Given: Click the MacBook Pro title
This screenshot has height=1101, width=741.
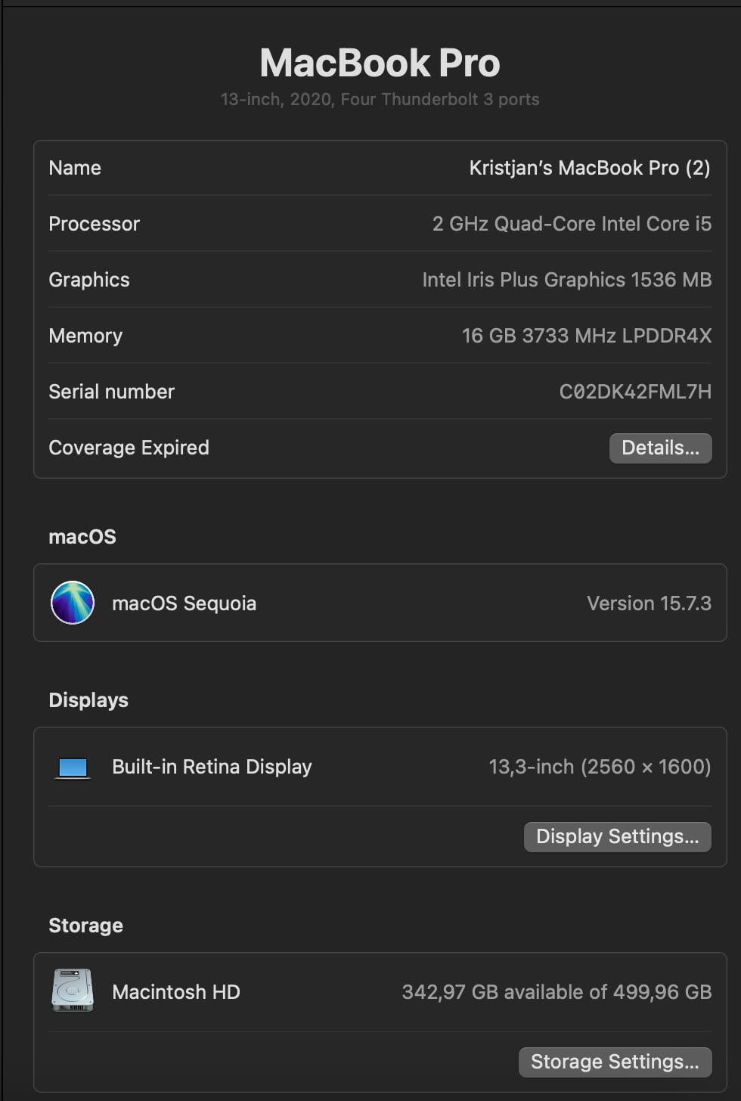Looking at the screenshot, I should click(380, 63).
